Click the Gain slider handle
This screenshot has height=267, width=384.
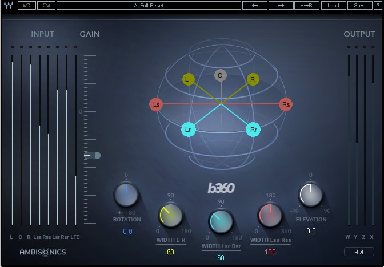[x=92, y=155]
